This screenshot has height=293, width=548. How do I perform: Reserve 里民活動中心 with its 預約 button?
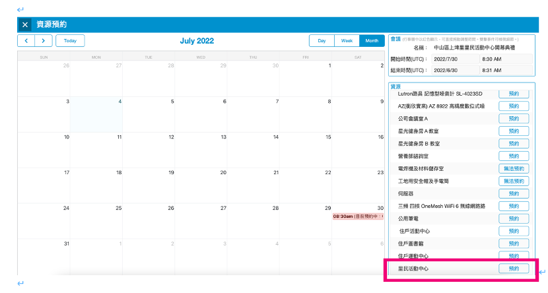(x=514, y=269)
